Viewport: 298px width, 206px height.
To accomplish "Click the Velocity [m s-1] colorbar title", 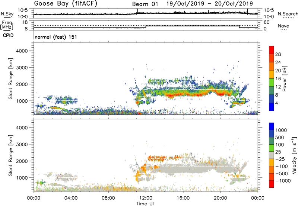I will pos(295,155).
